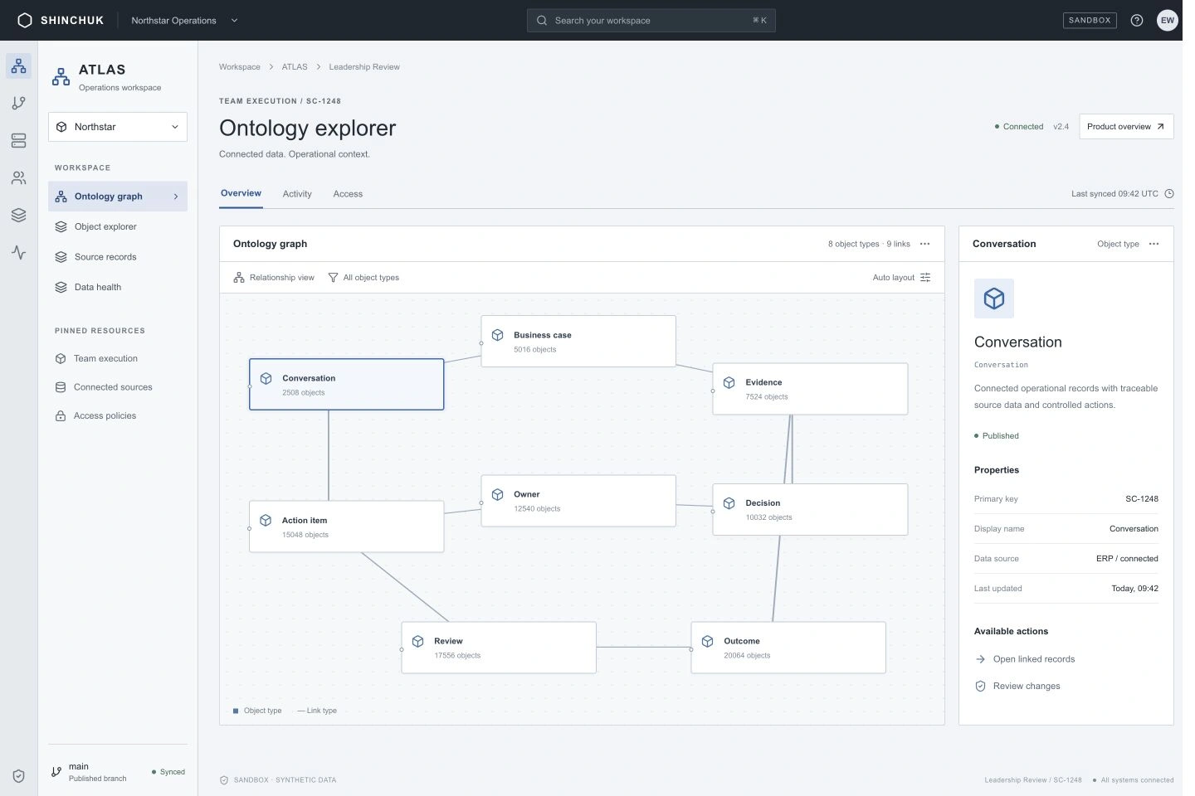Open Conversation panel more options ellipsis
This screenshot has height=796, width=1195.
tap(1154, 244)
